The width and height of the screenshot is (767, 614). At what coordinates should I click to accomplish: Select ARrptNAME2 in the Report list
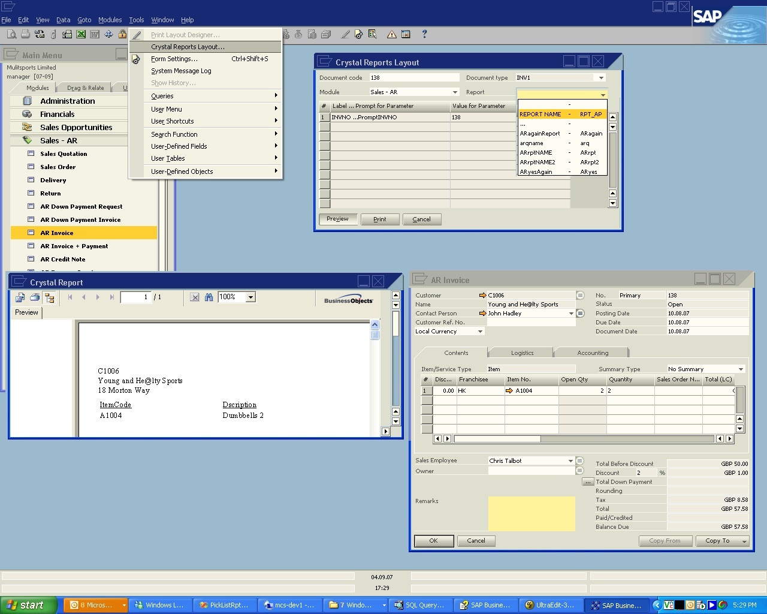click(x=561, y=162)
